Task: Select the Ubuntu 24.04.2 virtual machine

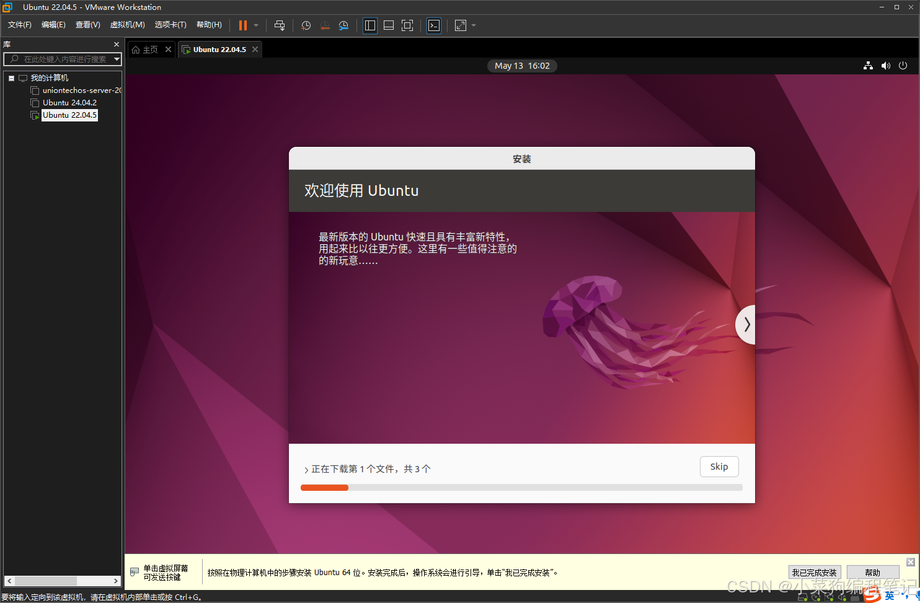Action: (x=69, y=102)
